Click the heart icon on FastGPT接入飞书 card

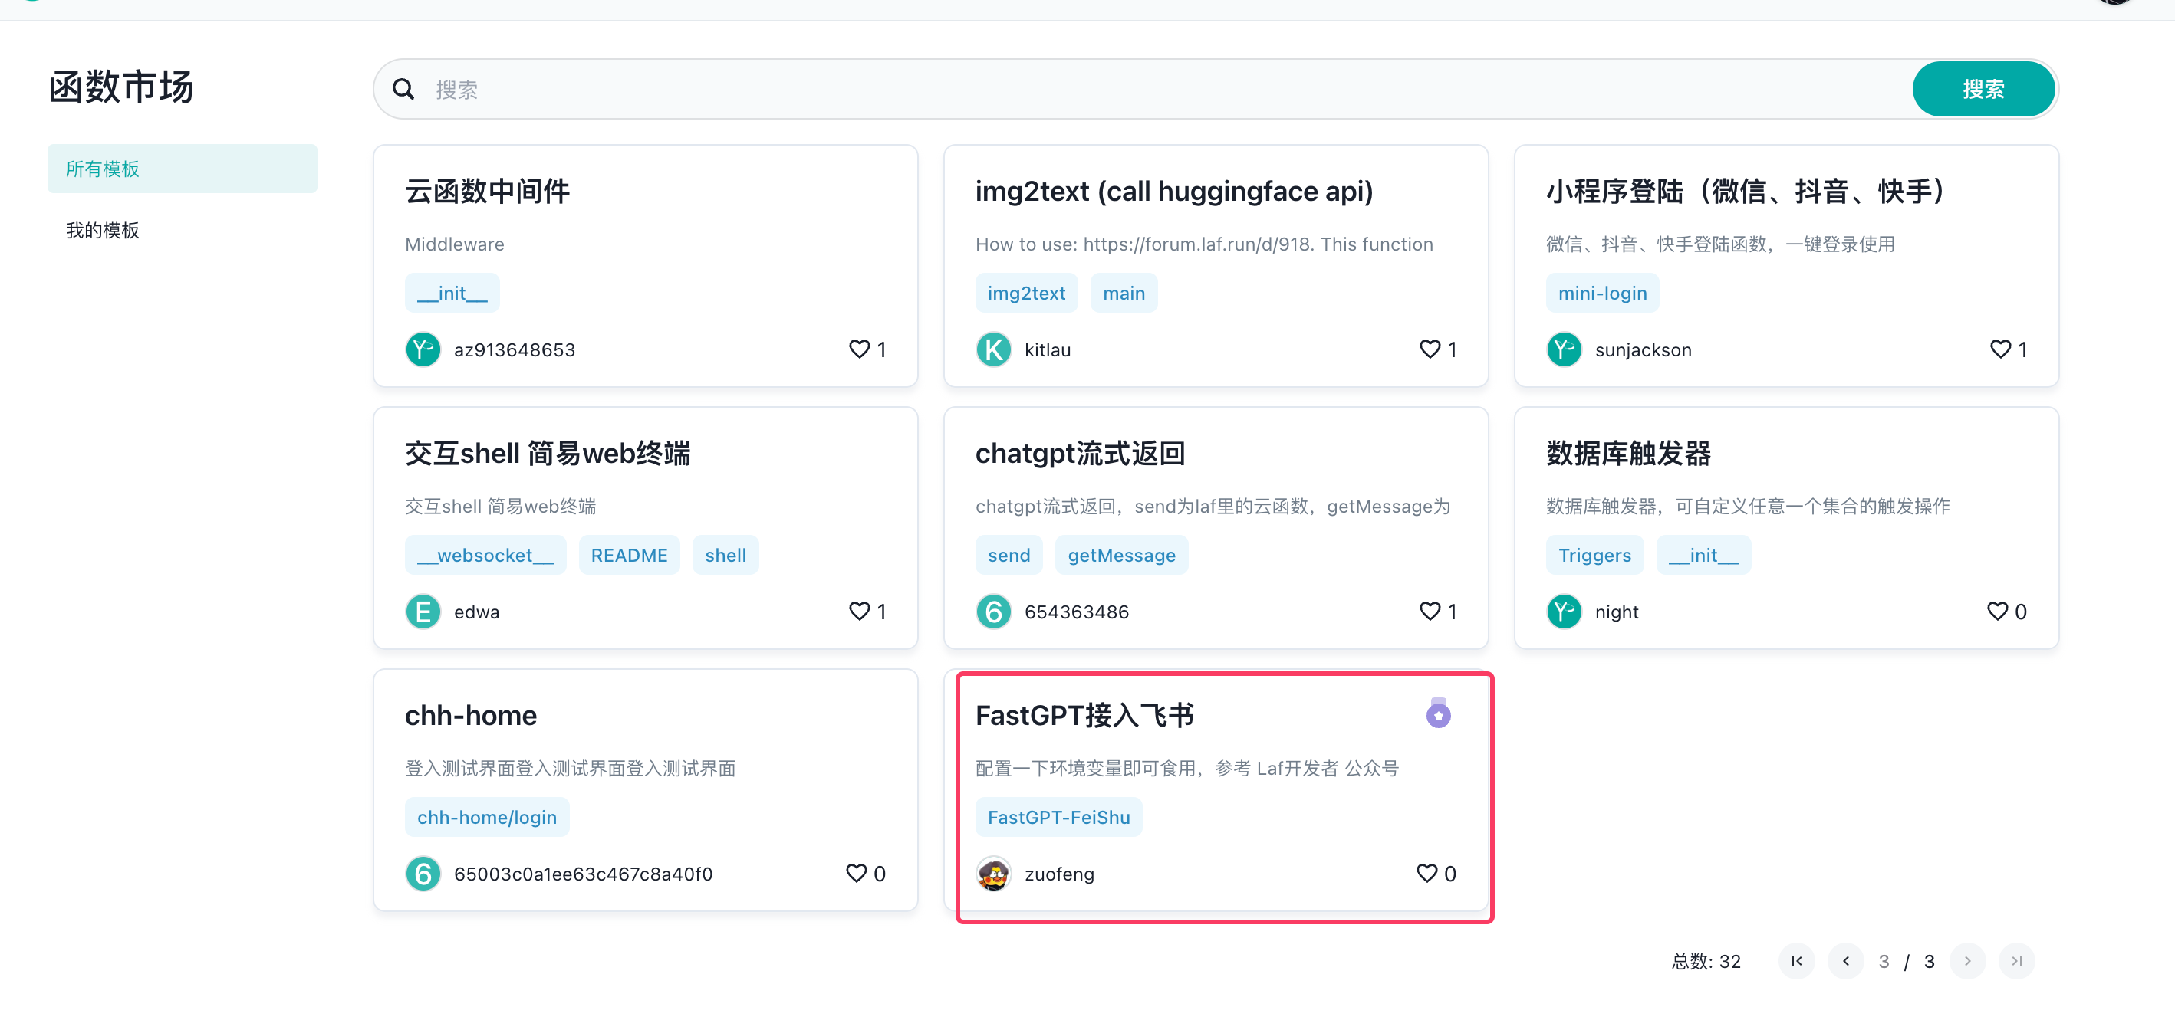tap(1426, 873)
